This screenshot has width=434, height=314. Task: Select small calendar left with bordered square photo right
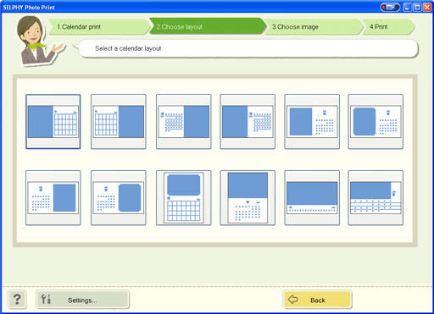coord(53,198)
